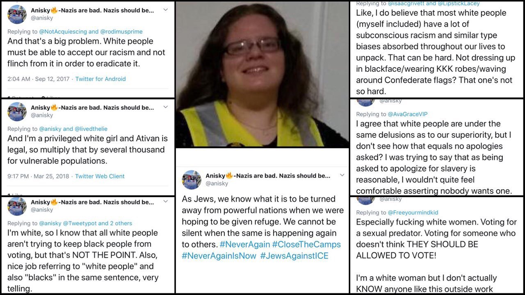Open the avatar on the 'I'm white' voting tweet
The width and height of the screenshot is (525, 295).
[17, 206]
